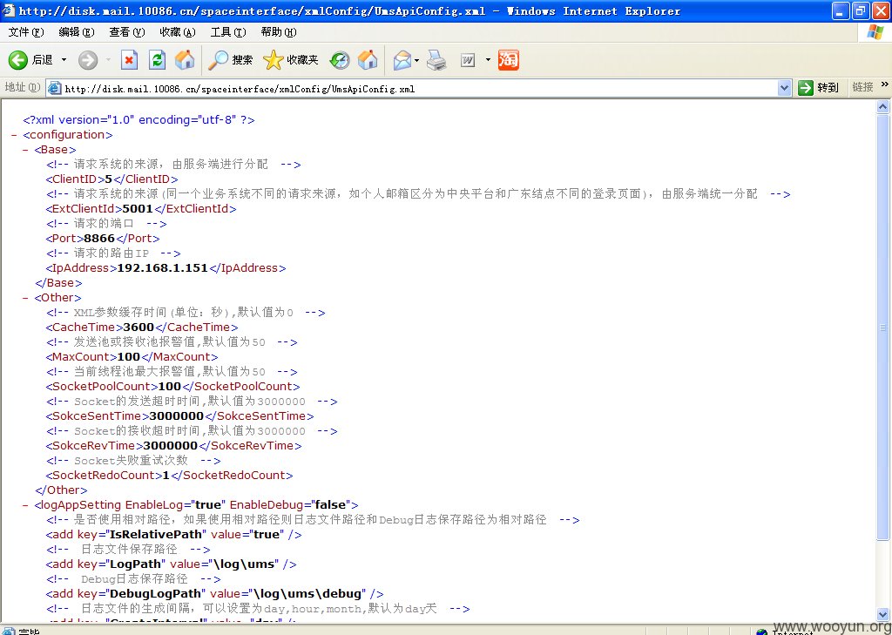Edit page with the Word icon
The width and height of the screenshot is (892, 635).
pos(468,60)
